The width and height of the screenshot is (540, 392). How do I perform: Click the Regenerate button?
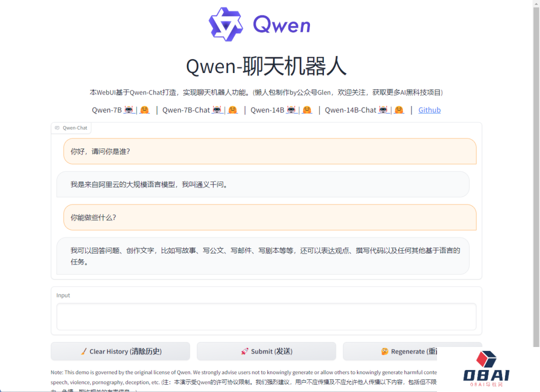point(410,351)
